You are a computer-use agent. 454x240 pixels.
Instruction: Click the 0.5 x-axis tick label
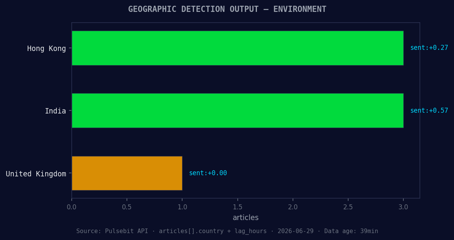coord(127,207)
